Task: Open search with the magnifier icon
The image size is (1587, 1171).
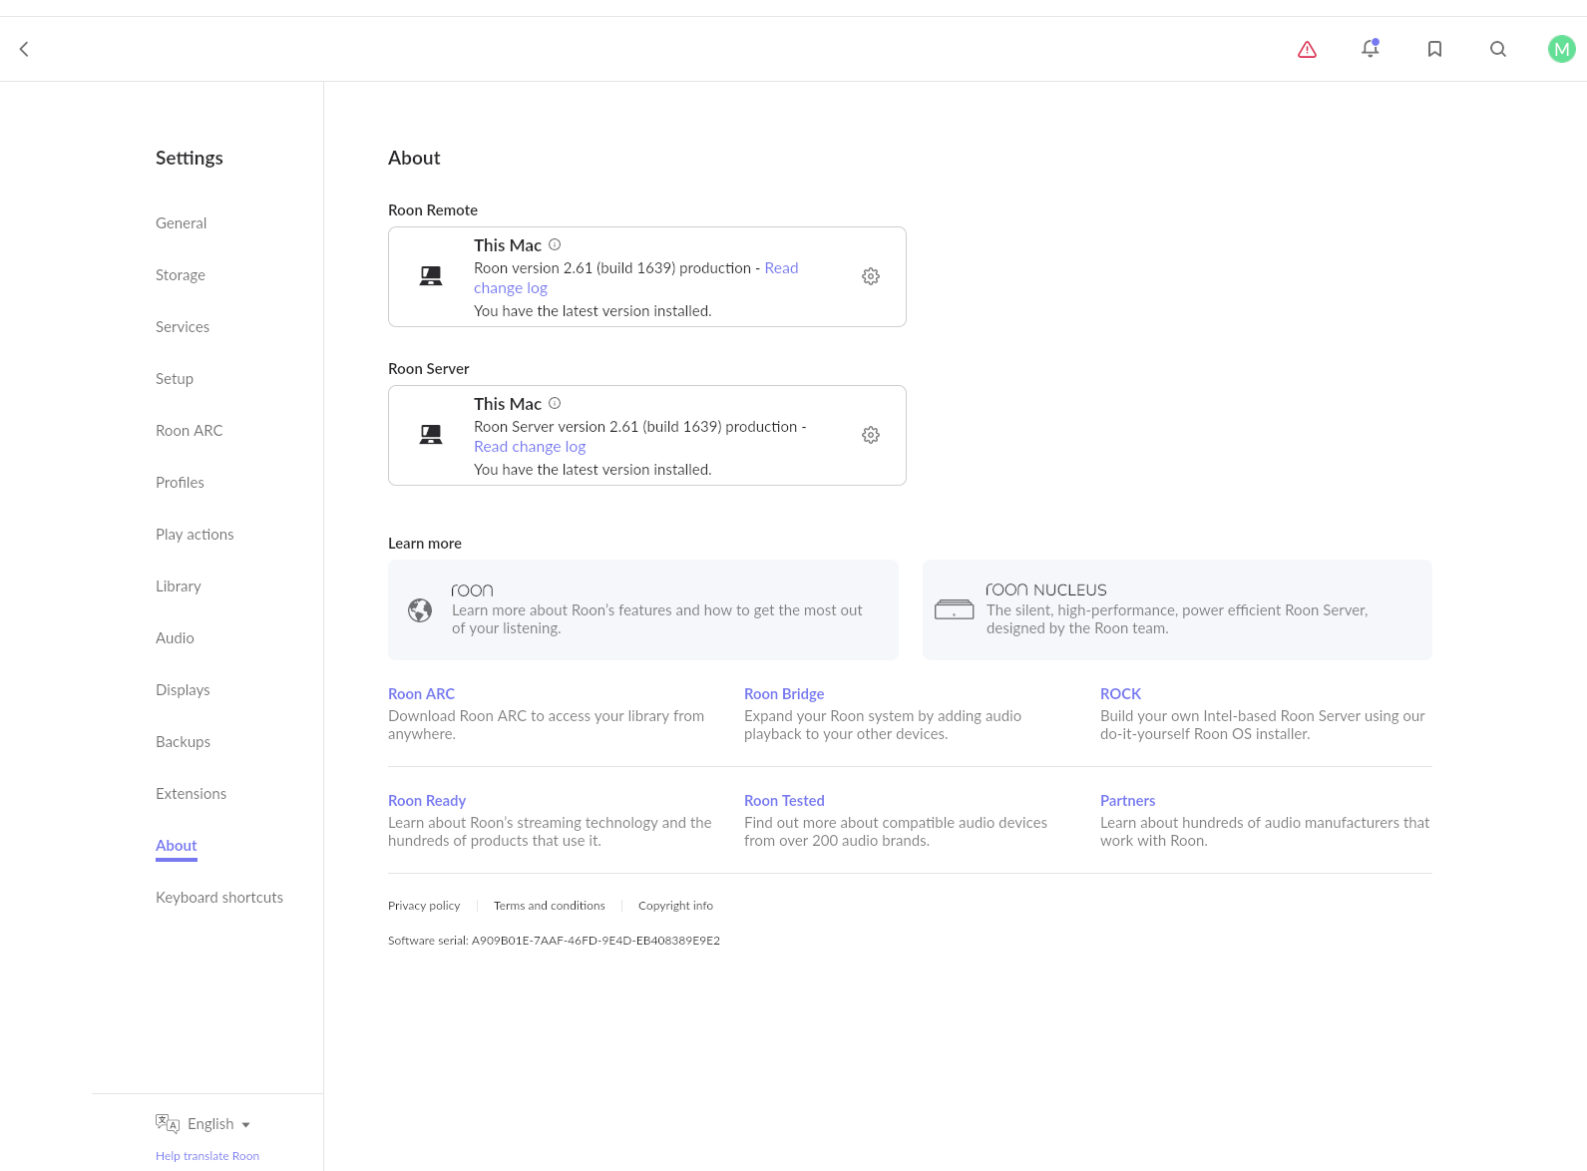Action: (x=1498, y=49)
